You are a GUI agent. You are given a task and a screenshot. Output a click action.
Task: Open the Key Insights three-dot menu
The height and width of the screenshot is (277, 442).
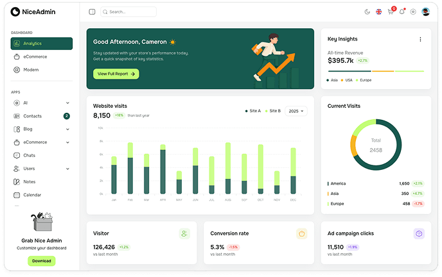pos(420,39)
